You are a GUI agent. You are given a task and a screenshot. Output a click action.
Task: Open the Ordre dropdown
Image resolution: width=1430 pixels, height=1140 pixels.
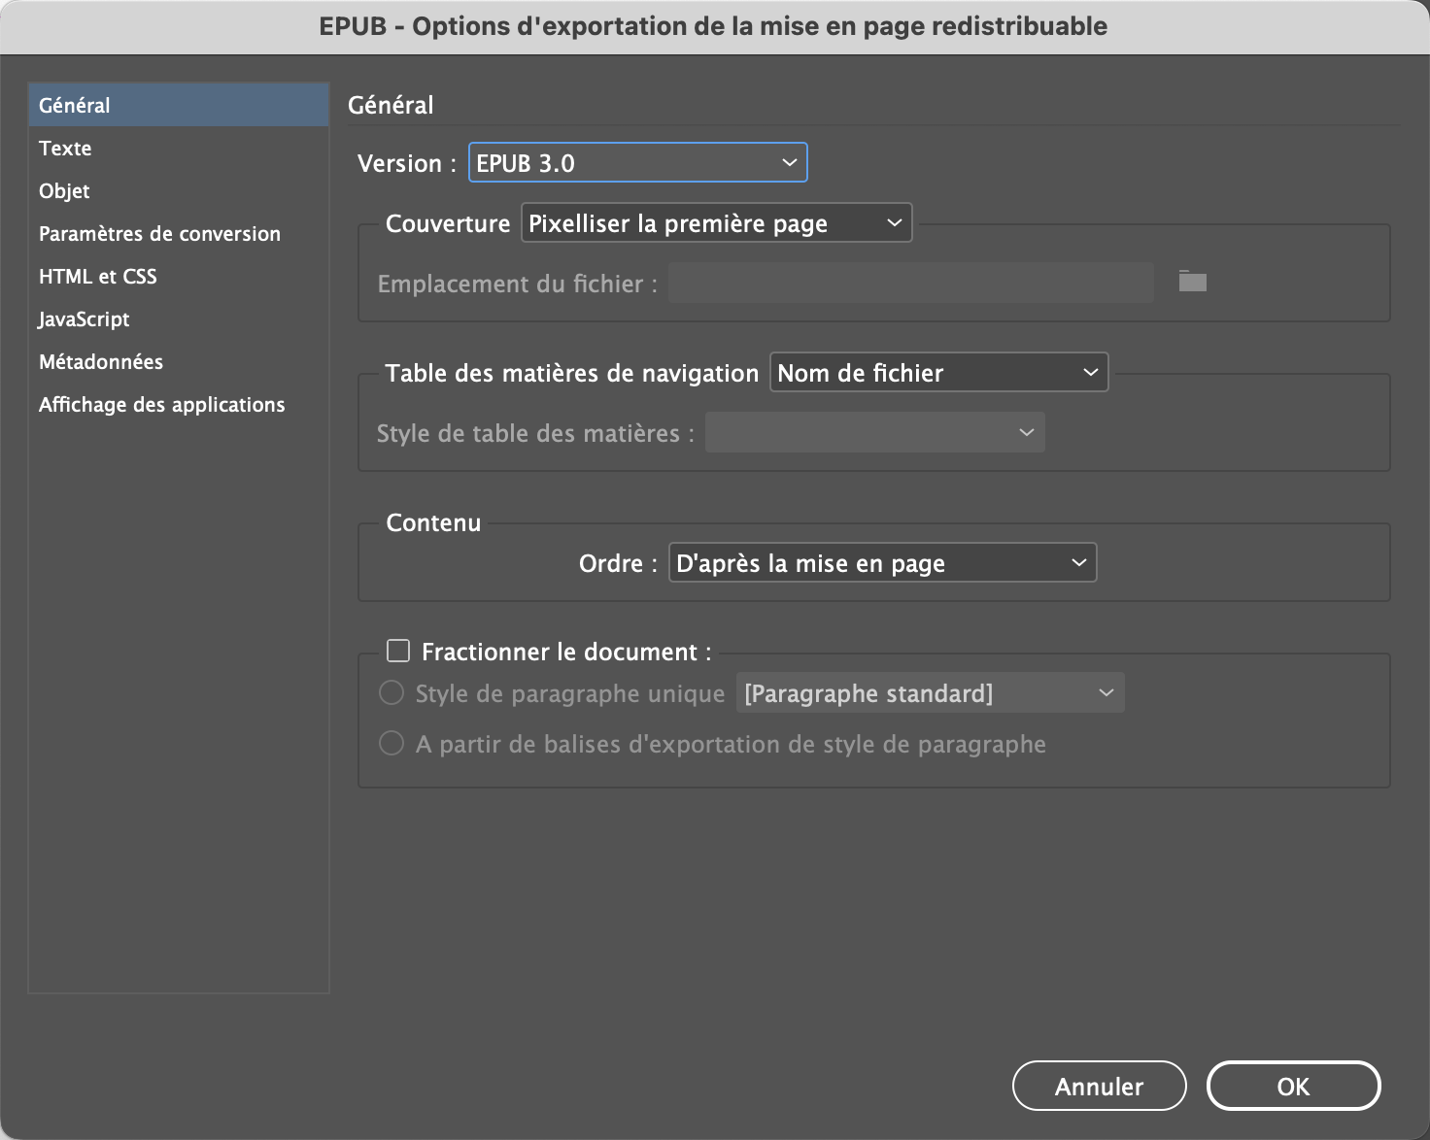(x=881, y=562)
